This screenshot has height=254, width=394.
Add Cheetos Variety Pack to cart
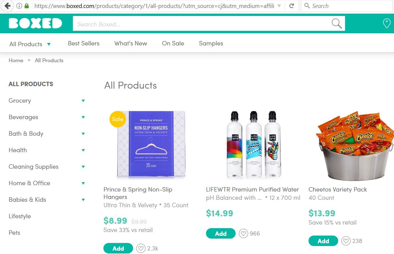pos(323,241)
